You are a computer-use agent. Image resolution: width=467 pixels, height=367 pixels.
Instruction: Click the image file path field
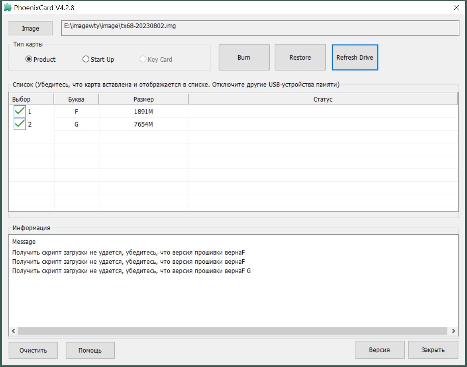coord(260,28)
